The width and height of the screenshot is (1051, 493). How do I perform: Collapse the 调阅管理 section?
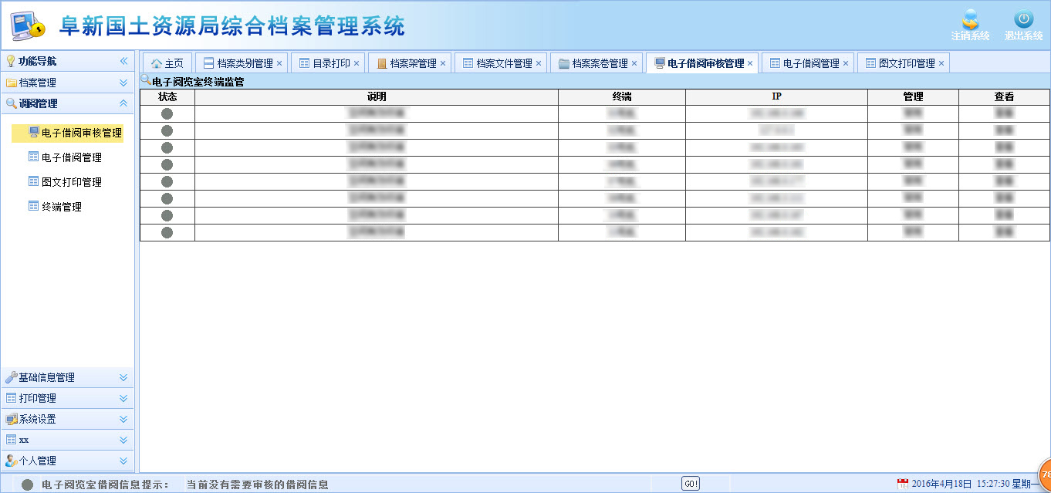pyautogui.click(x=123, y=103)
